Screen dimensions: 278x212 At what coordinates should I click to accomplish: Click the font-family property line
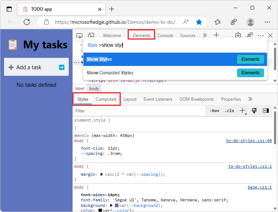coord(154,200)
